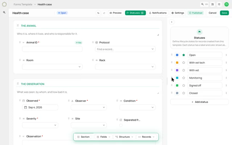232x145 pixels.
Task: Open the Notifications tab
Action: [x=158, y=13]
